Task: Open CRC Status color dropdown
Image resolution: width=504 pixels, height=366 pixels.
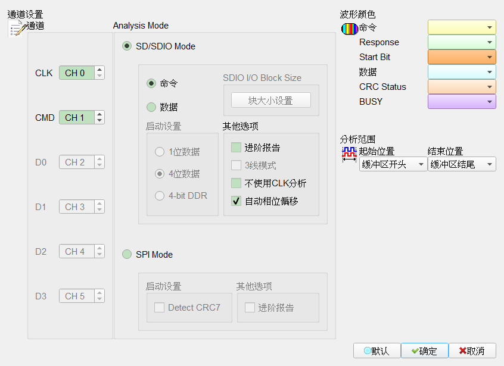Action: (462, 87)
